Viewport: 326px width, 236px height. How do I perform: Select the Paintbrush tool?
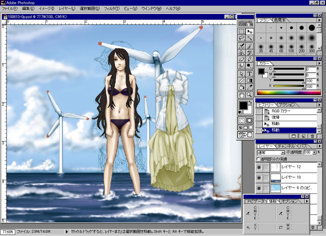point(250,46)
